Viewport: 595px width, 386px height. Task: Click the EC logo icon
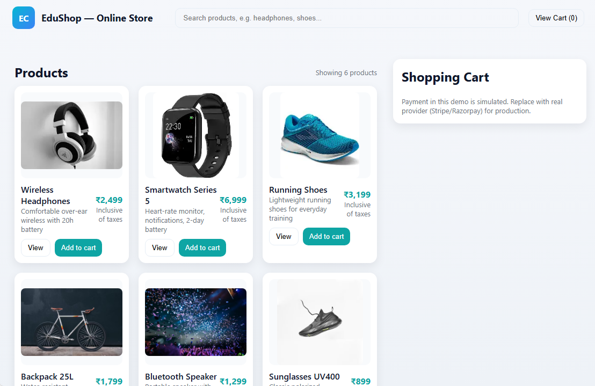(x=24, y=18)
